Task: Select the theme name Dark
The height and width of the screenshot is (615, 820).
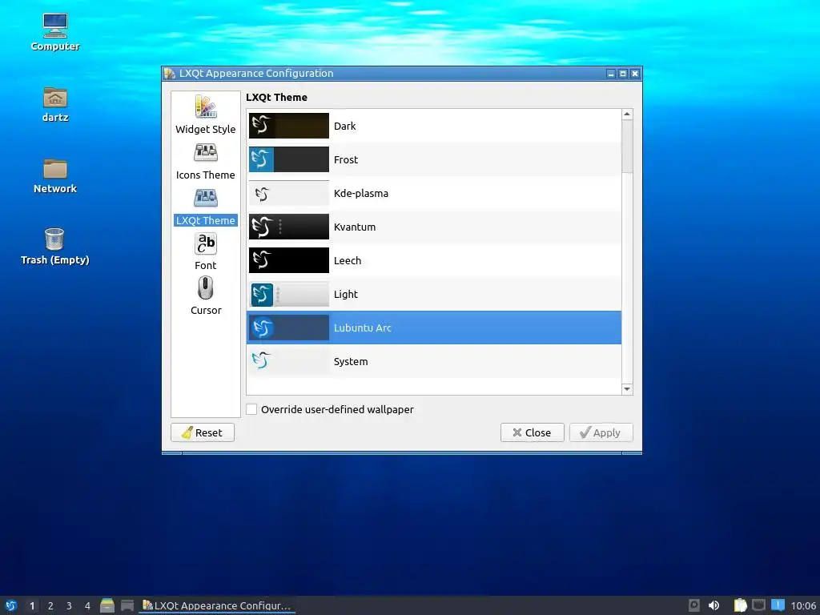Action: [344, 126]
